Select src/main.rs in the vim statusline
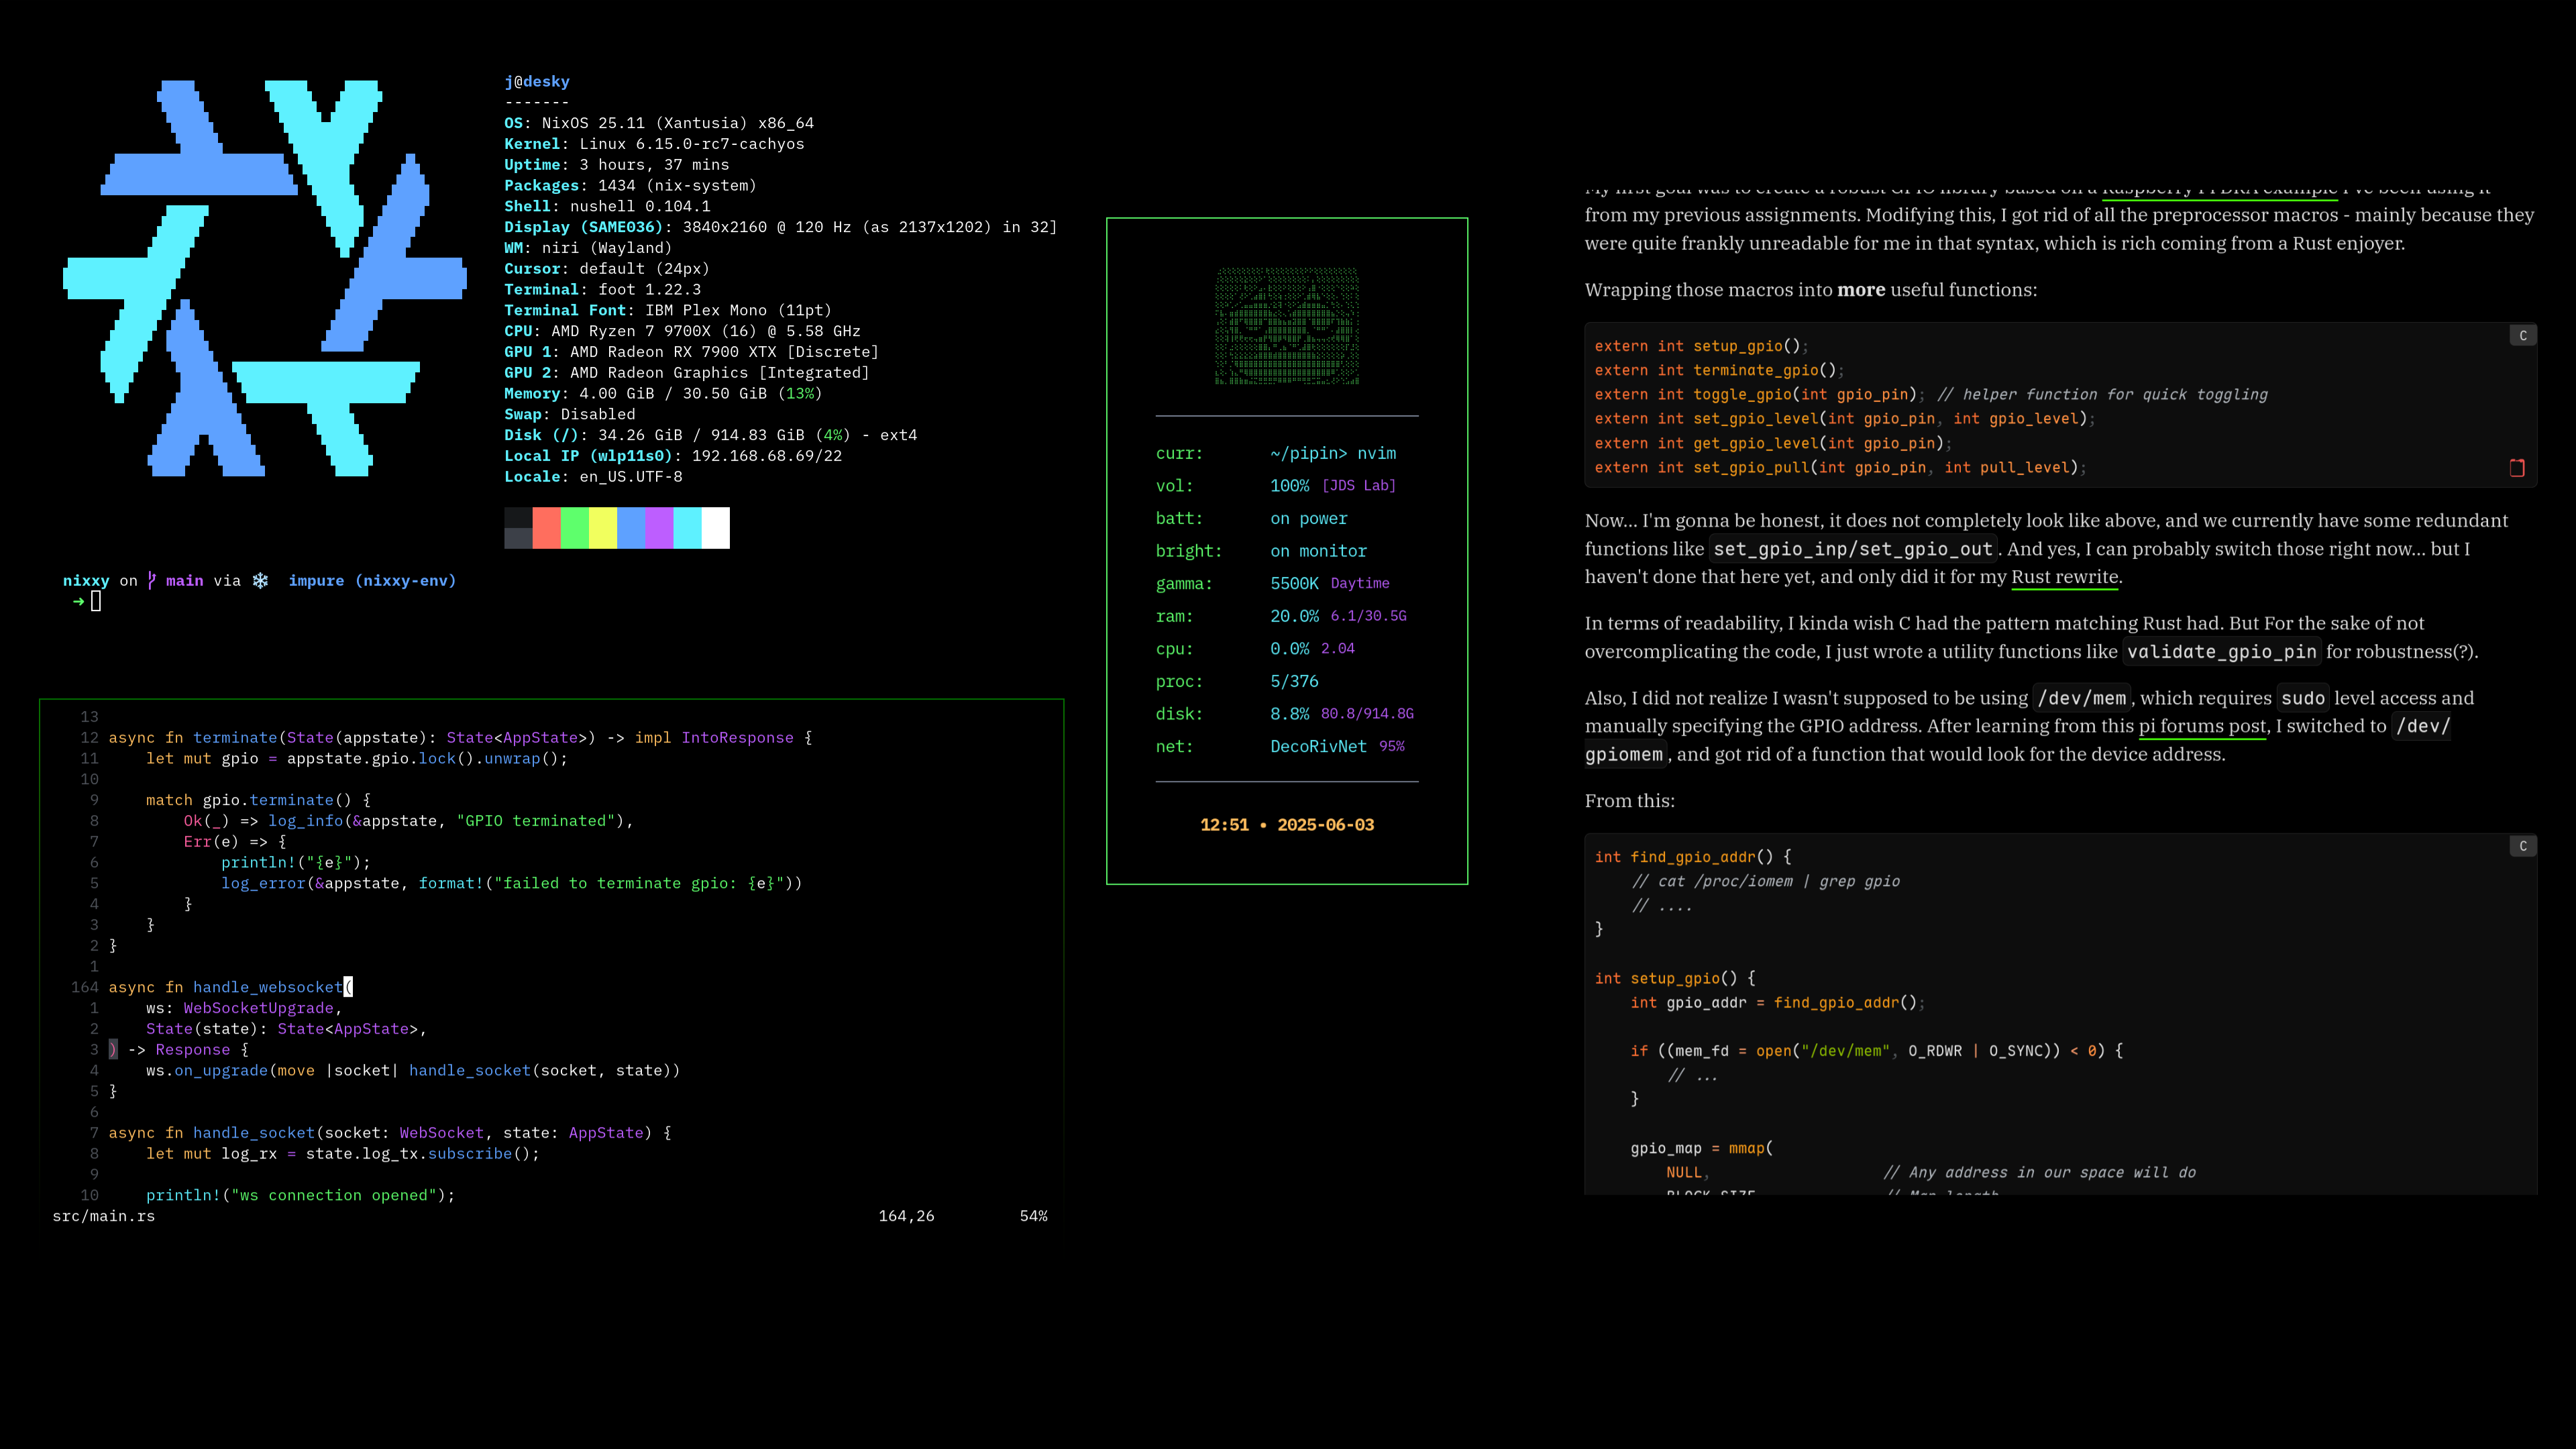This screenshot has height=1449, width=2576. coord(104,1216)
